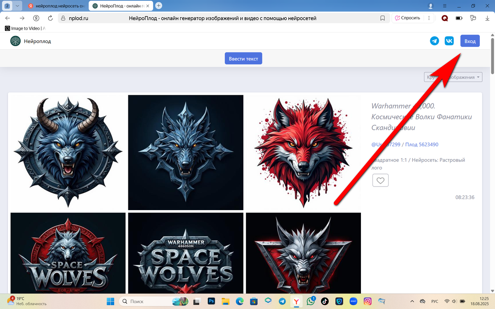This screenshot has height=309, width=495.
Task: Click 'Квадратное 1:1 / Нейросеть: Растровый лого' text
Action: (418, 164)
